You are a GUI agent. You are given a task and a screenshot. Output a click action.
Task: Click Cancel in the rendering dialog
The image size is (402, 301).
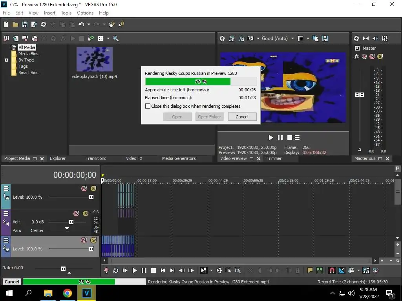(242, 117)
